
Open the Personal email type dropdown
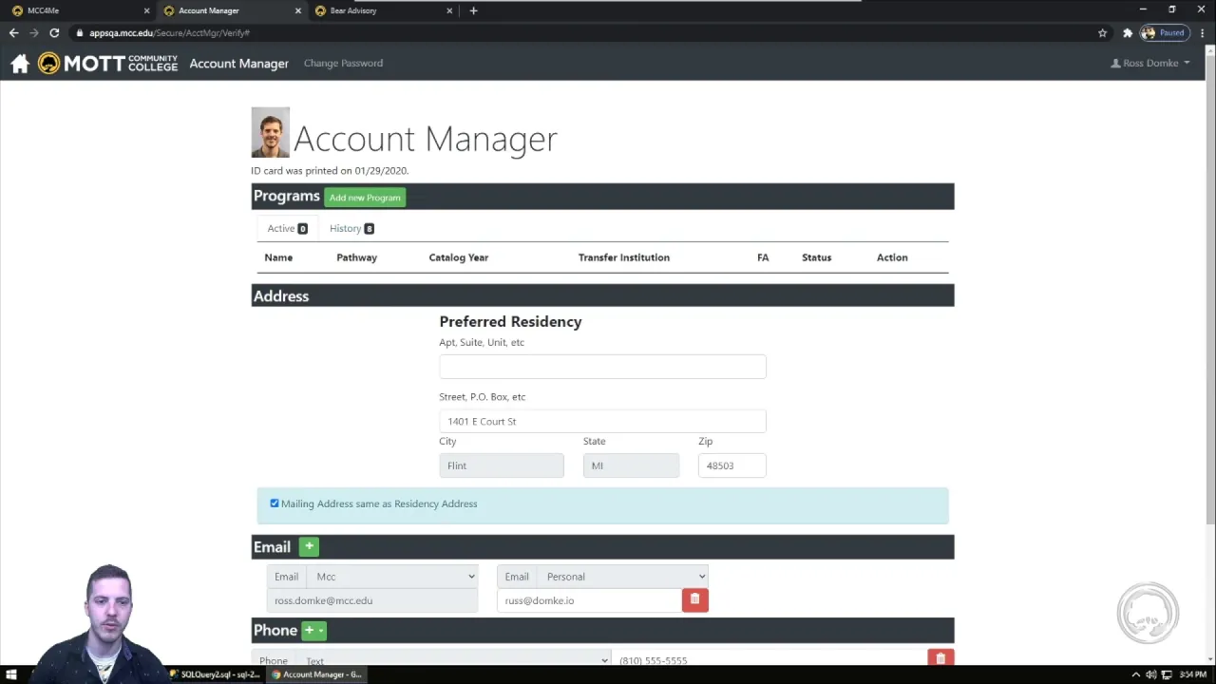coord(622,577)
